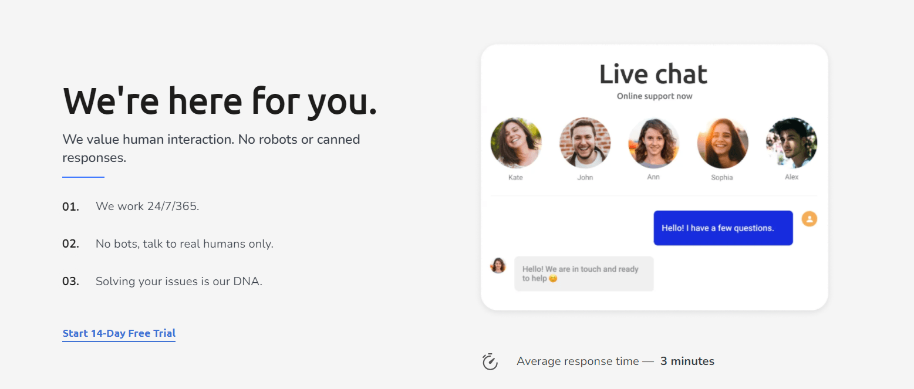Viewport: 914px width, 389px height.
Task: Select the "We work 24/7/365." list item
Action: click(147, 207)
